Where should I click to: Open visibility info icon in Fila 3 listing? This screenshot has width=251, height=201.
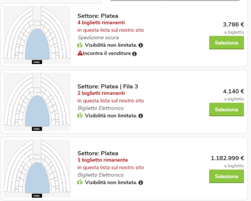point(141,116)
